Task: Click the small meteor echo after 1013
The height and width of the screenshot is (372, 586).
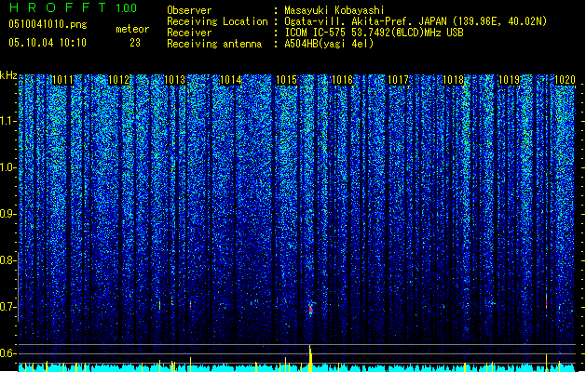Action: tap(190, 304)
